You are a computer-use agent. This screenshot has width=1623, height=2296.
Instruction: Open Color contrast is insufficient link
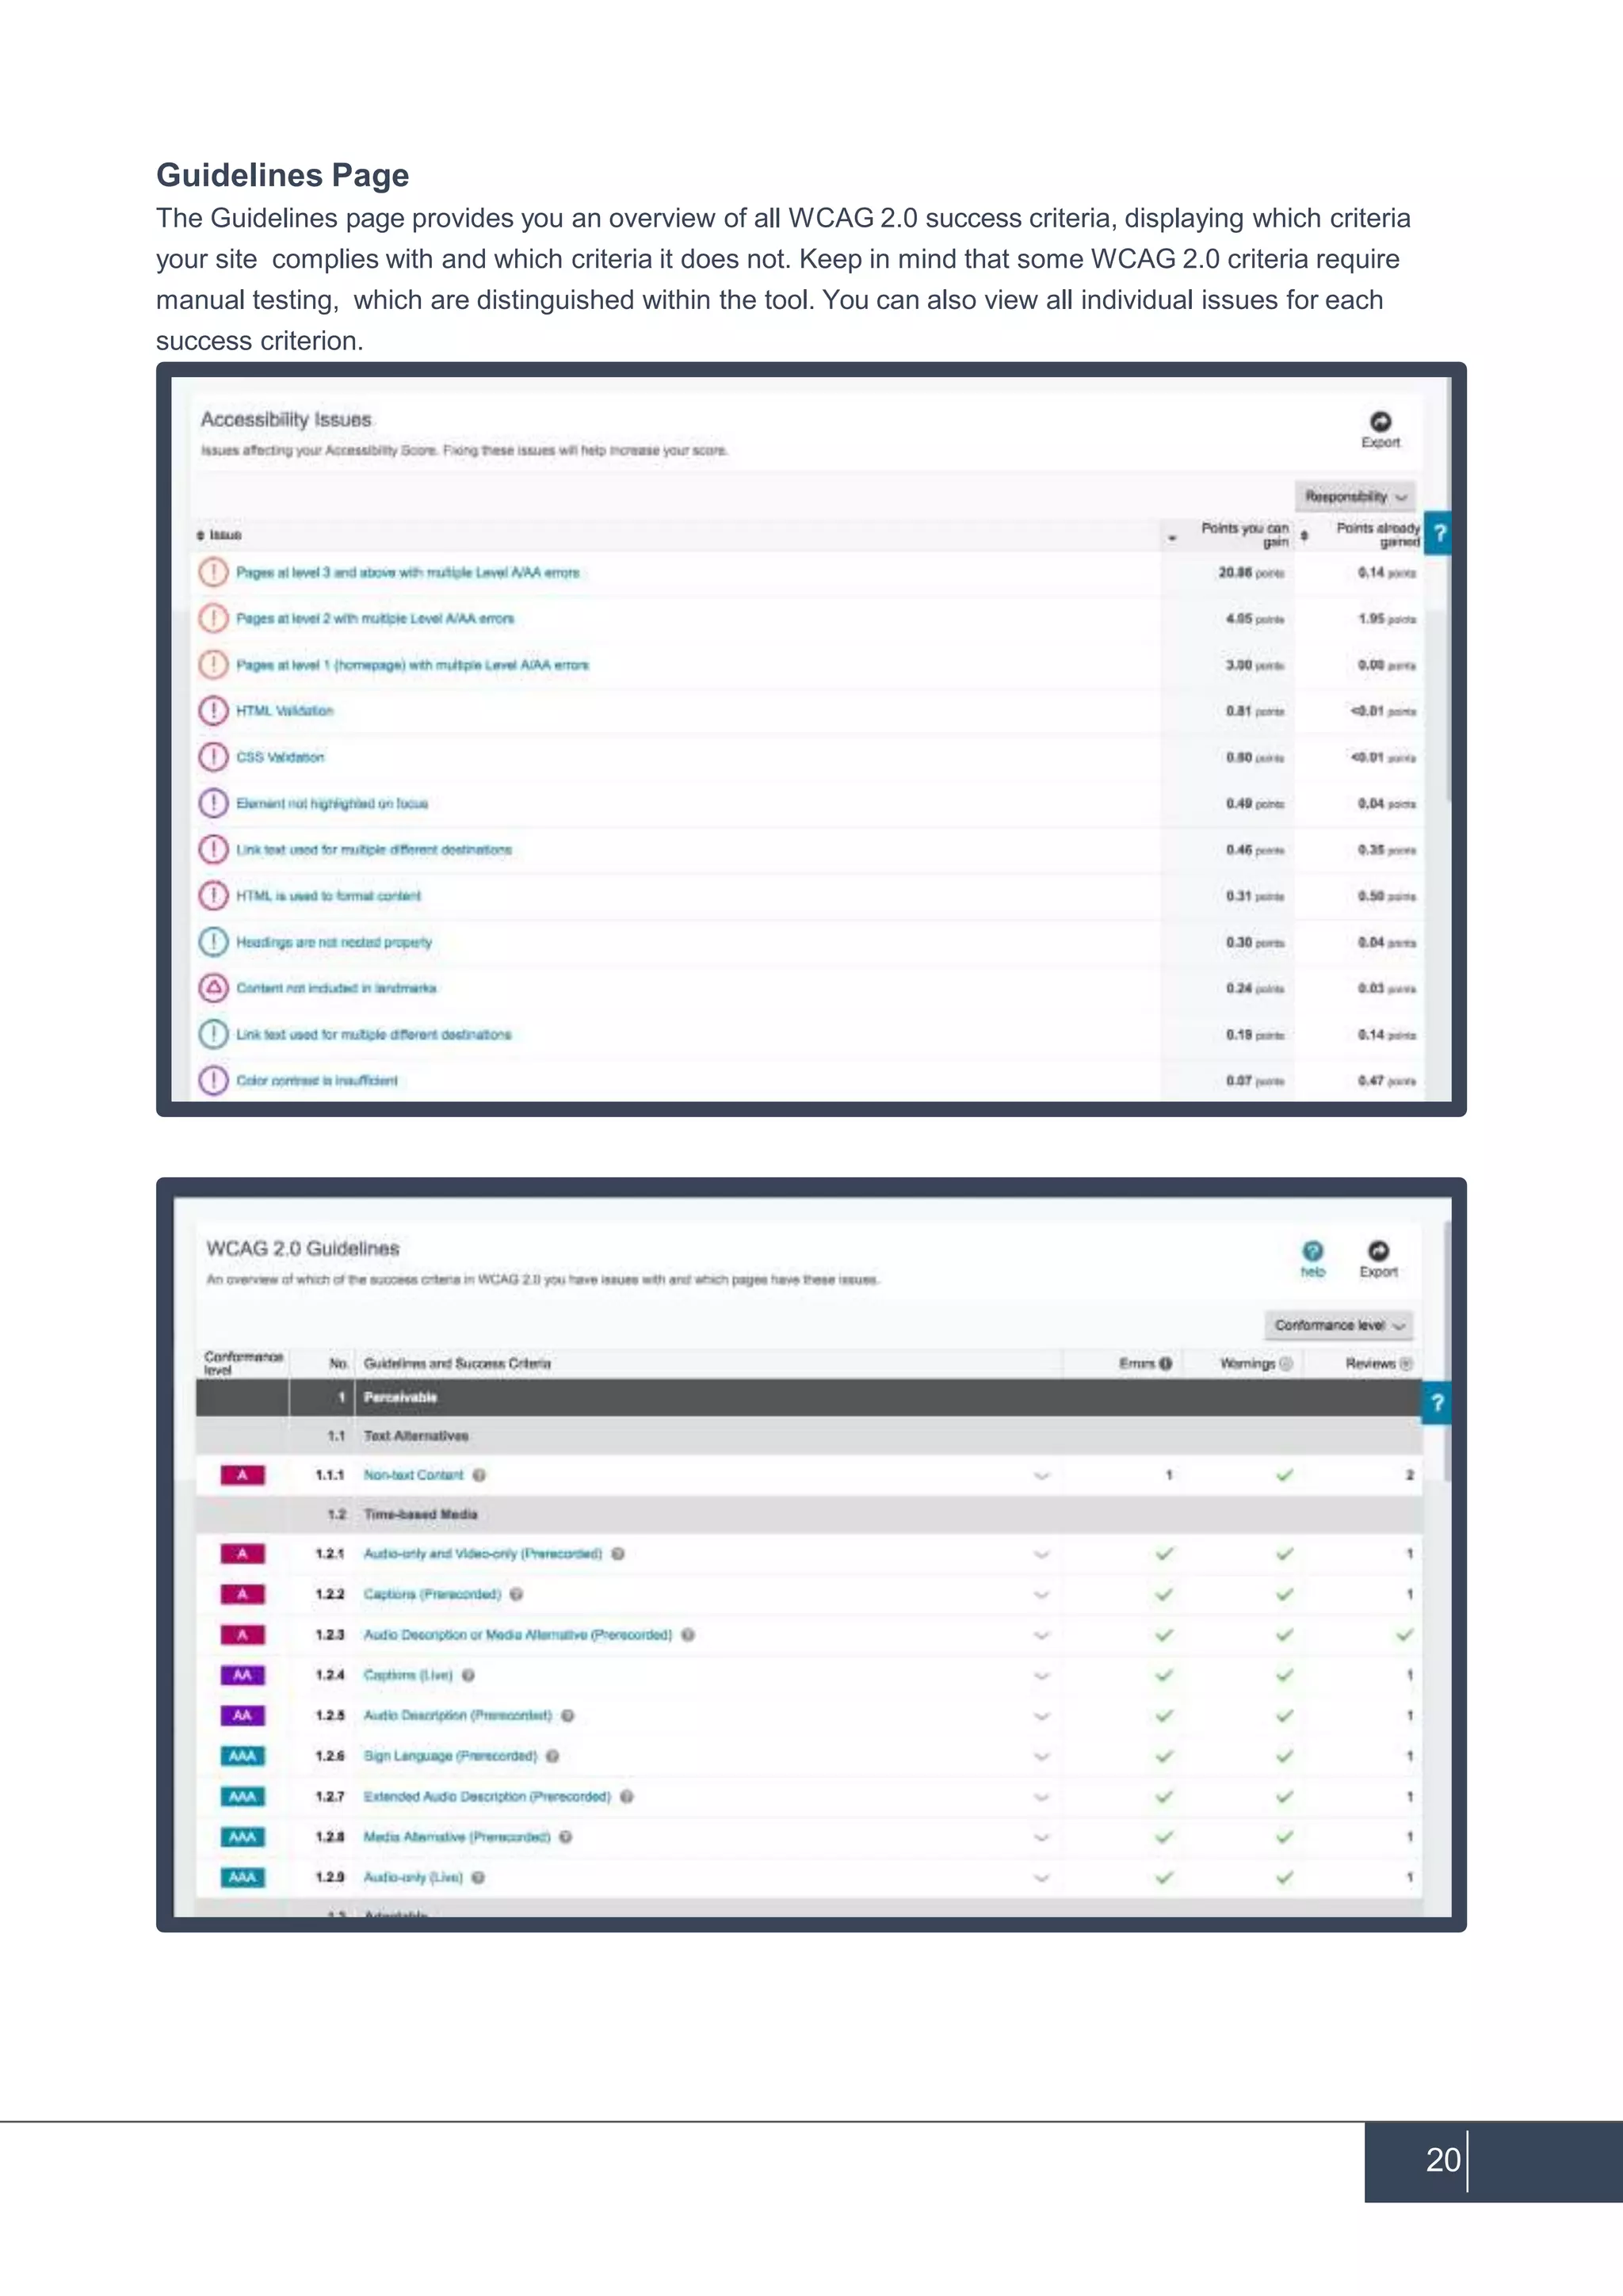[x=316, y=1080]
